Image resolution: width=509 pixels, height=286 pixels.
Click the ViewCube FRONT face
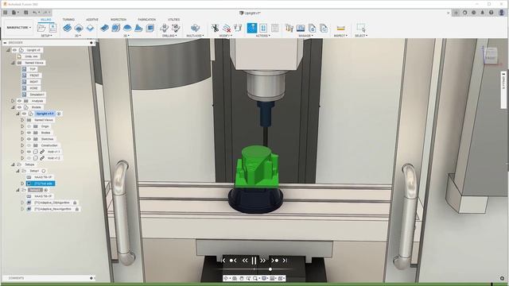click(x=490, y=58)
